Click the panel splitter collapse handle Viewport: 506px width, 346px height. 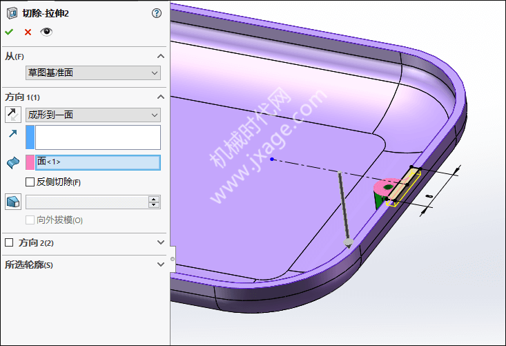click(173, 259)
